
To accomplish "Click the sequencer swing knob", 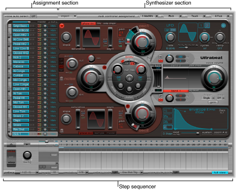I will 27,155.
